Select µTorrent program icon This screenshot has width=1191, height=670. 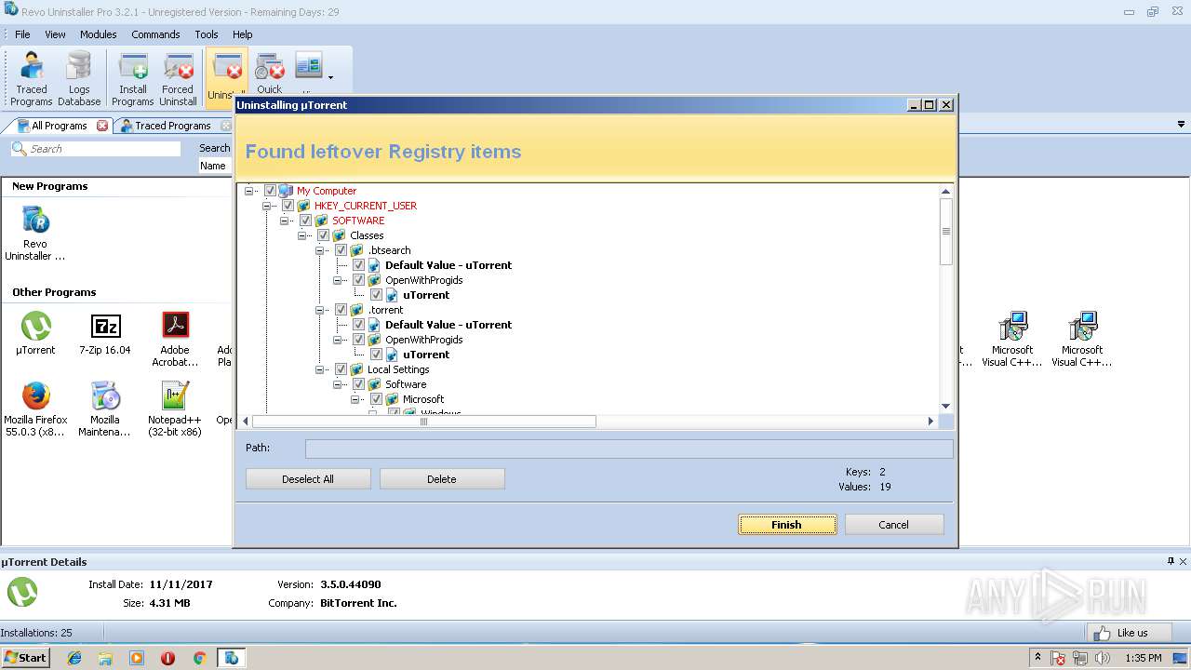(x=36, y=334)
